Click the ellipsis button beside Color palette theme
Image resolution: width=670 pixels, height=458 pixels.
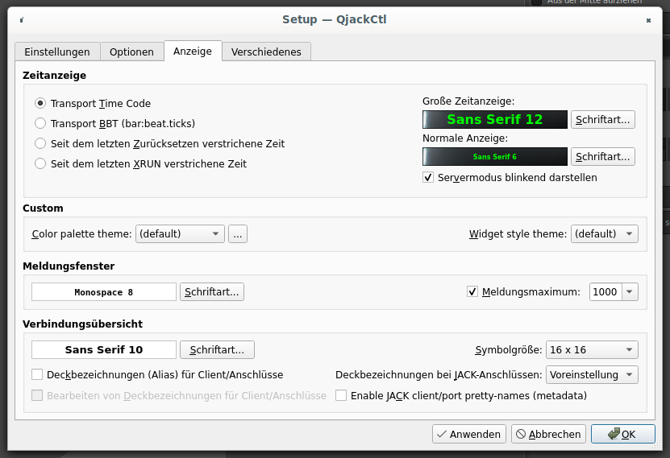238,234
